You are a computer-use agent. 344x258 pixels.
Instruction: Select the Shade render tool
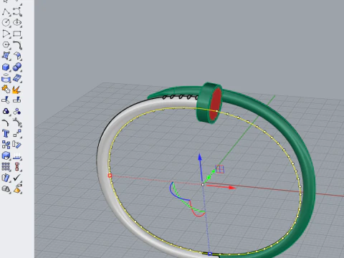6,189
